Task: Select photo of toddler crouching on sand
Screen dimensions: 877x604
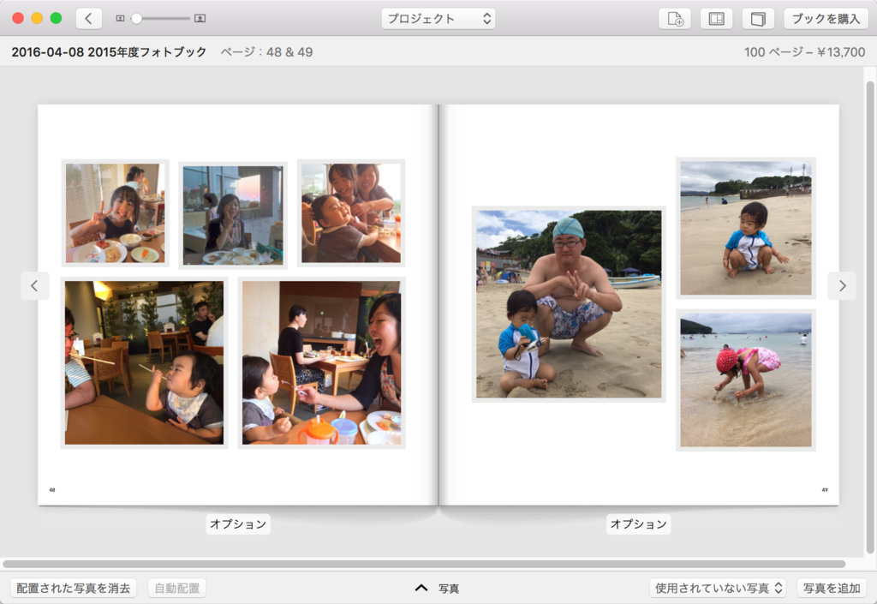Action: (746, 228)
